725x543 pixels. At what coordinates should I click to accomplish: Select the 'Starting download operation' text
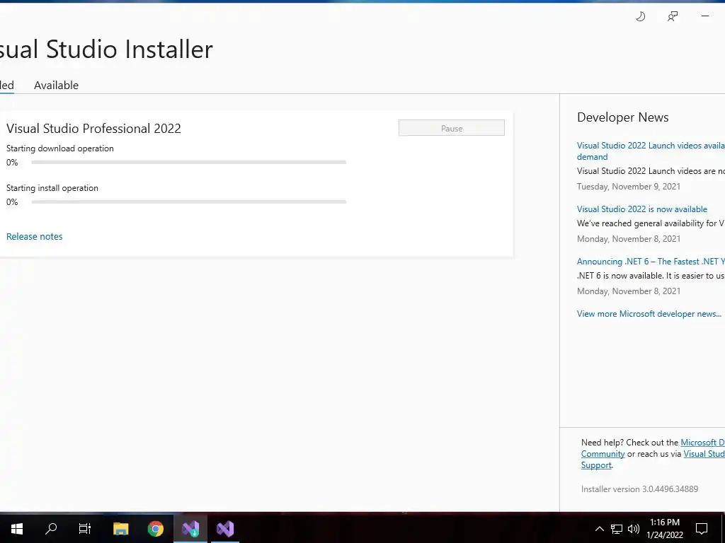click(x=59, y=148)
